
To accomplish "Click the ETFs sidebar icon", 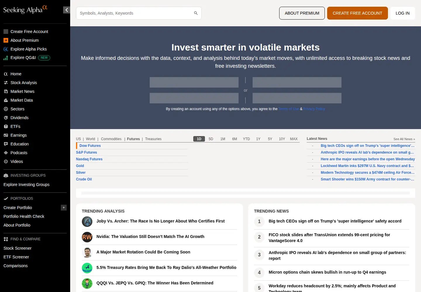I will pyautogui.click(x=6, y=126).
